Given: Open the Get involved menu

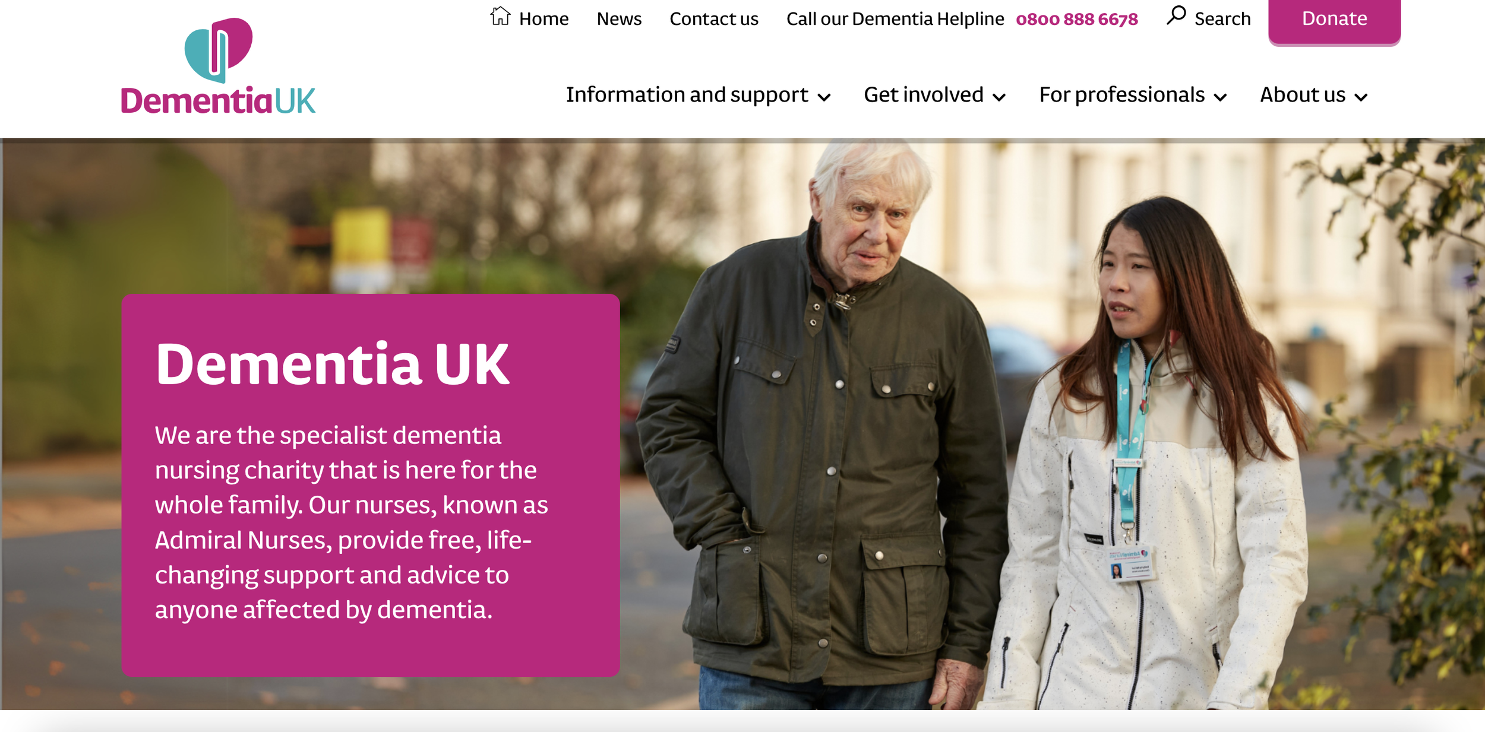Looking at the screenshot, I should click(x=924, y=95).
